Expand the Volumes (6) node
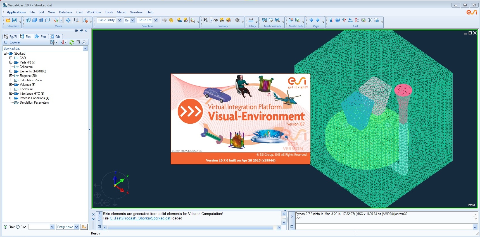The image size is (480, 237). (x=11, y=85)
